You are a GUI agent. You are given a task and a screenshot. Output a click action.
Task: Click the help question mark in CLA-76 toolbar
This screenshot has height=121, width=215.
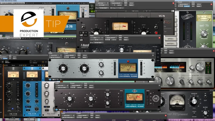pos(88,3)
